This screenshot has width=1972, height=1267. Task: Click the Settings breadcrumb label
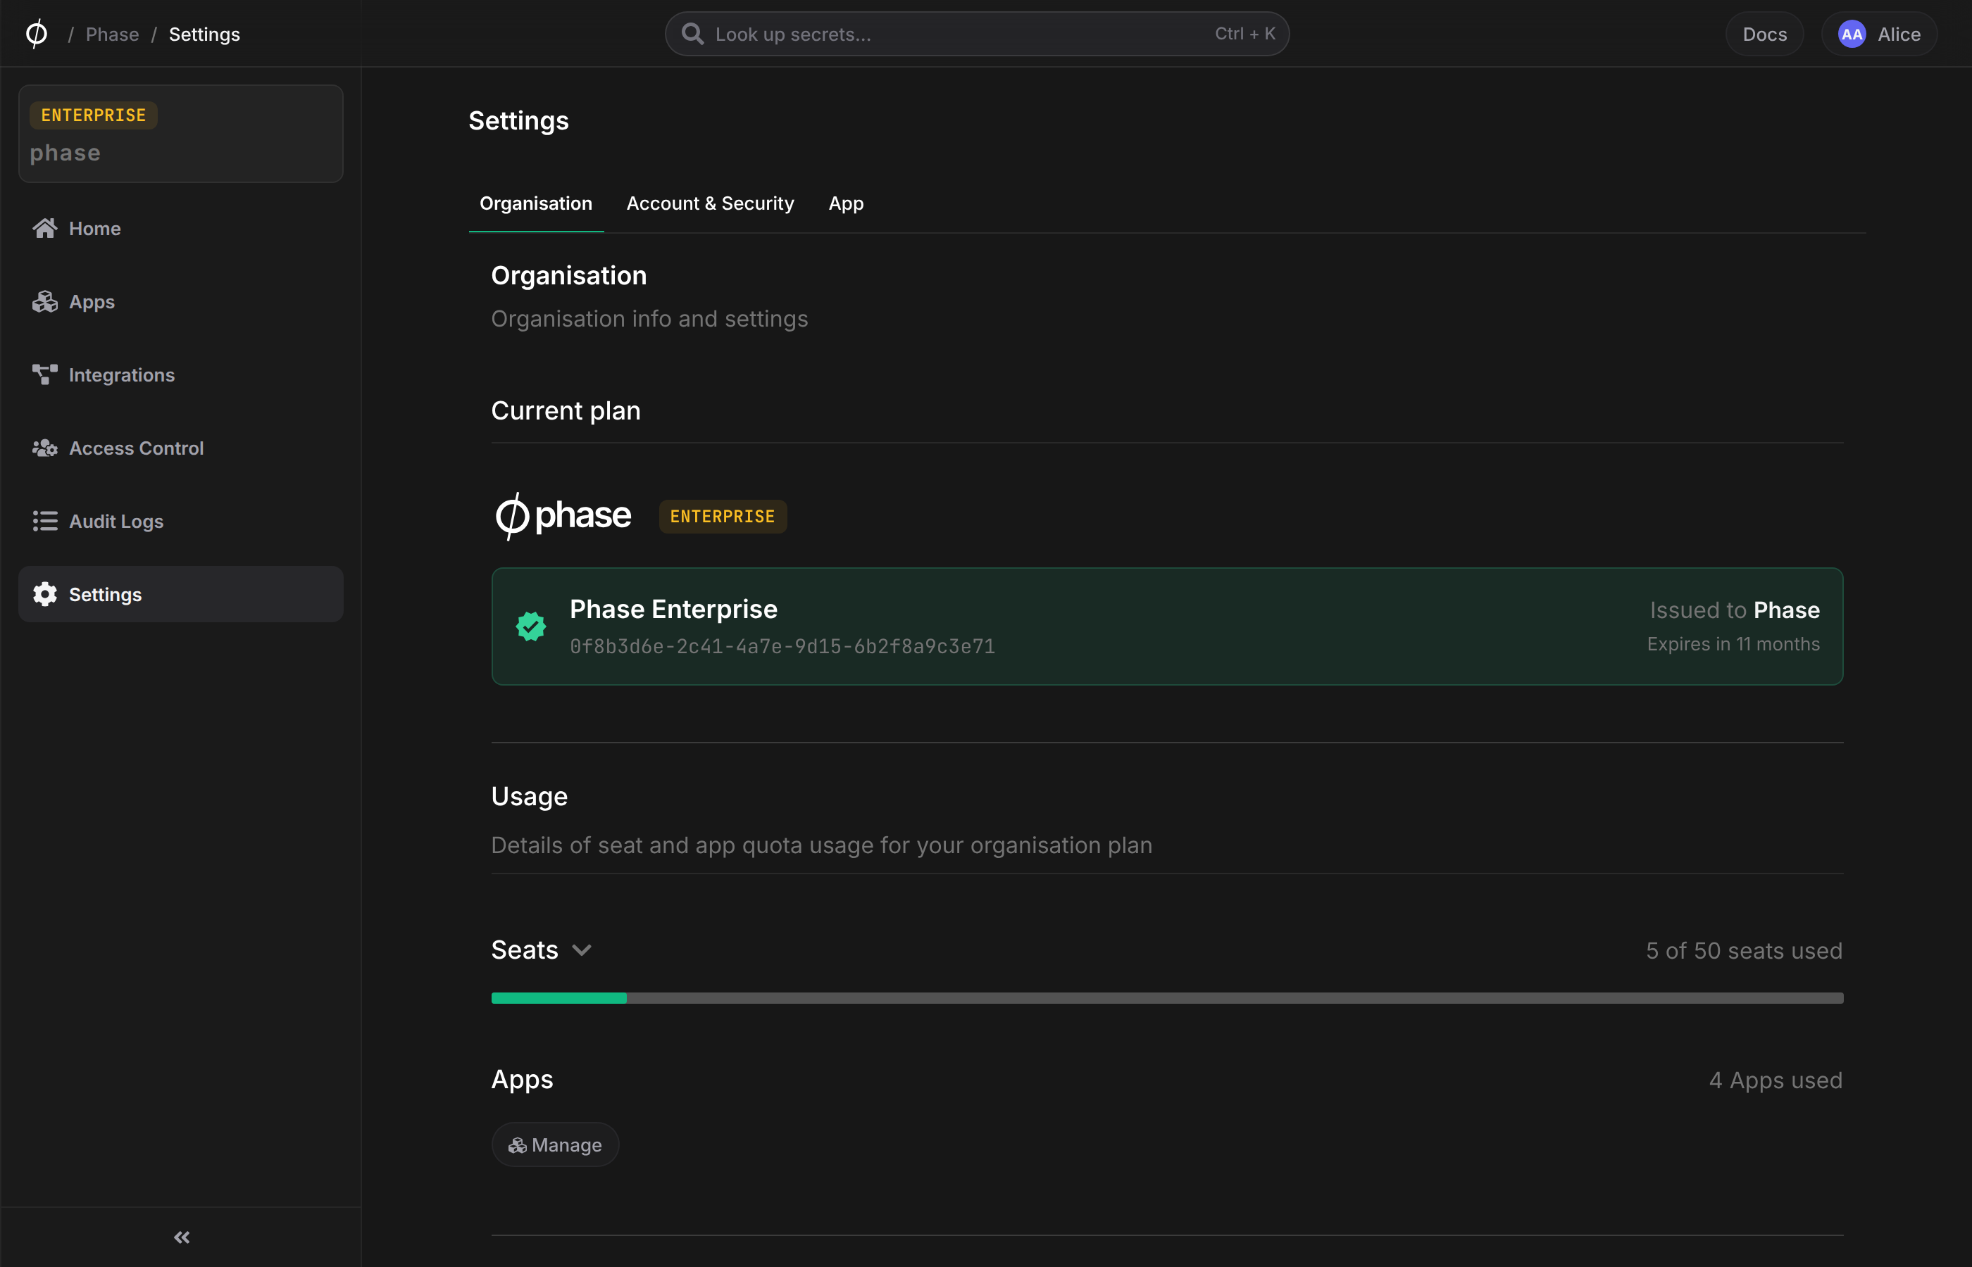[204, 34]
